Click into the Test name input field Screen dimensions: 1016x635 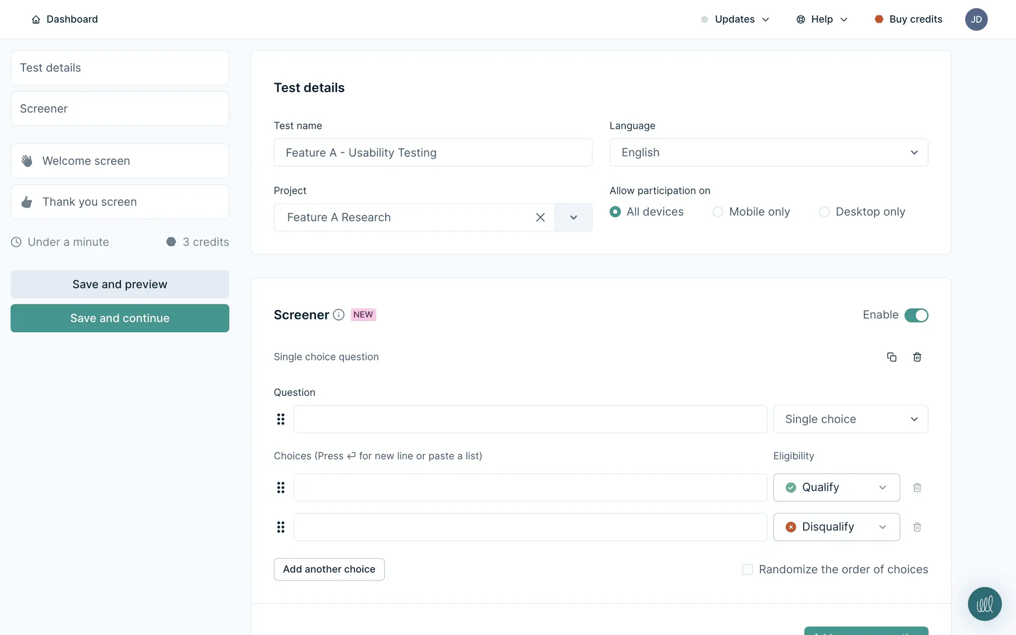pyautogui.click(x=432, y=152)
